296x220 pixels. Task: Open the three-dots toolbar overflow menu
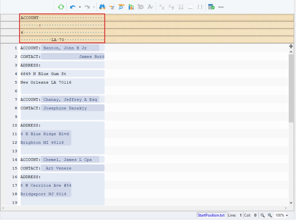click(221, 7)
